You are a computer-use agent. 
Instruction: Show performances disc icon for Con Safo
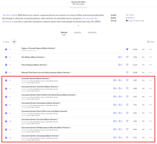coord(115,121)
